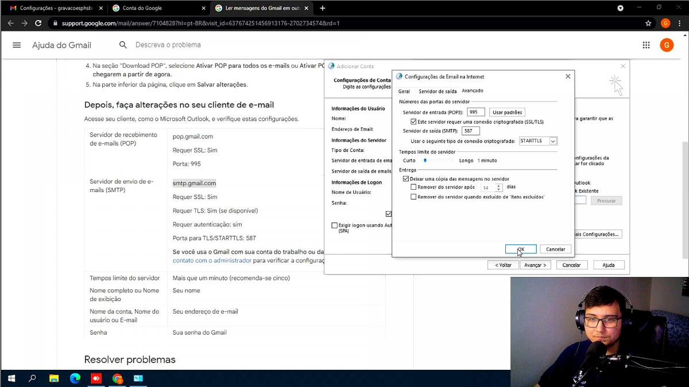Open the red app icon in the taskbar
The width and height of the screenshot is (689, 387).
pos(96,378)
